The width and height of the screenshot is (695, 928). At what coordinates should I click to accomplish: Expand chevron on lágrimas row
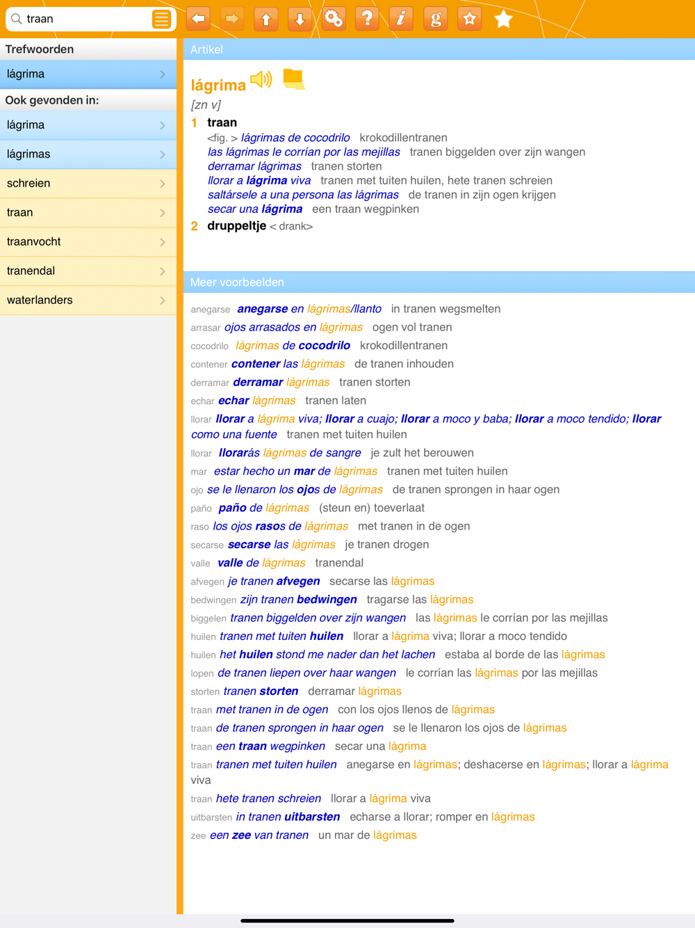point(163,154)
